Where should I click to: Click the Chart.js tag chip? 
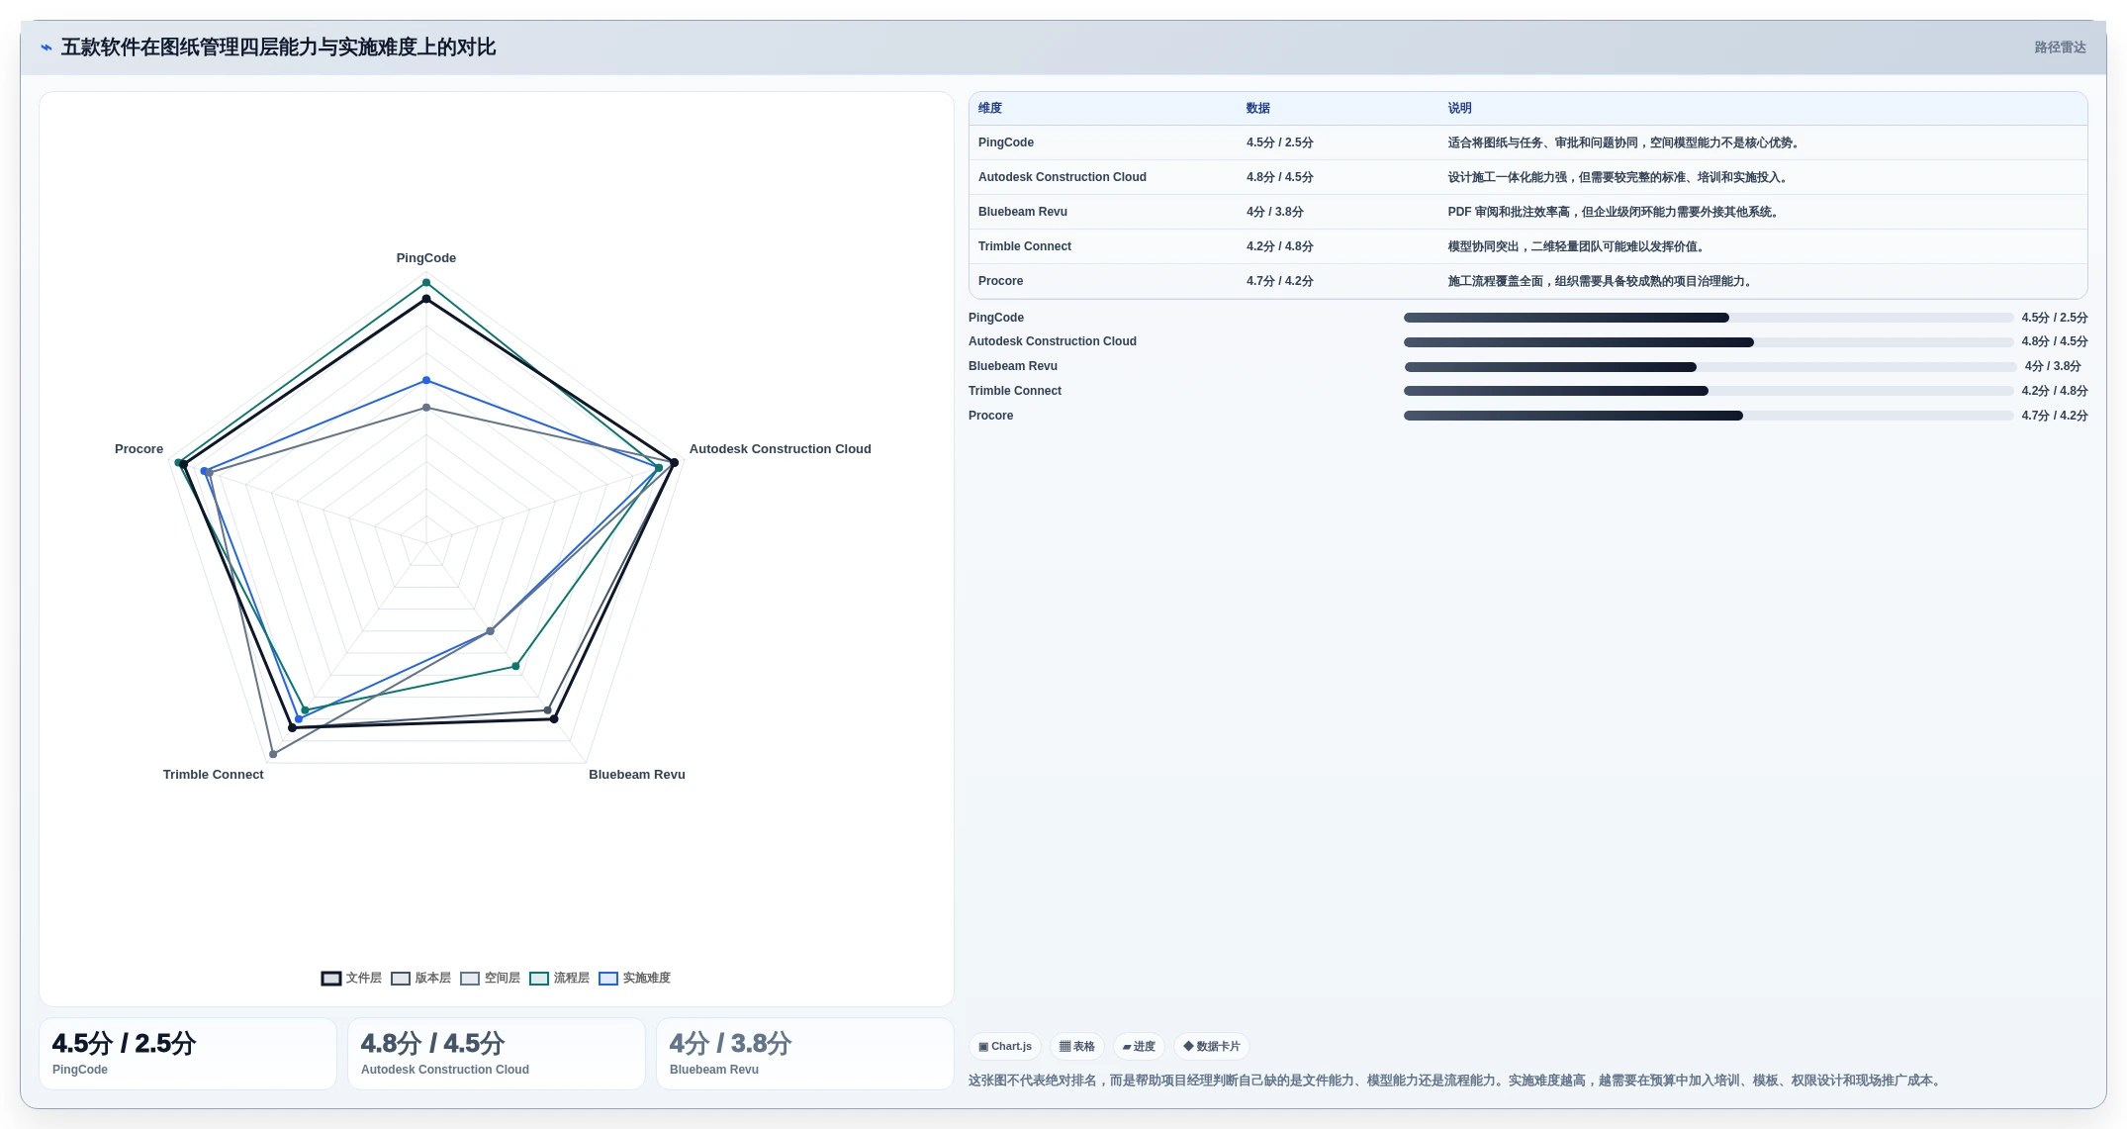tap(1005, 1046)
